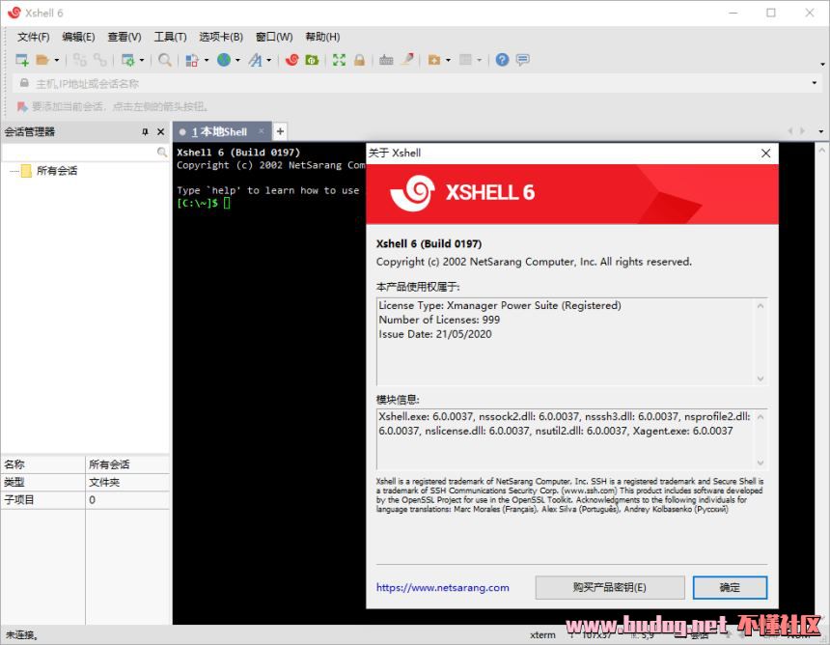The image size is (830, 645).
Task: Click the Properties gear window icon
Action: pyautogui.click(x=128, y=60)
